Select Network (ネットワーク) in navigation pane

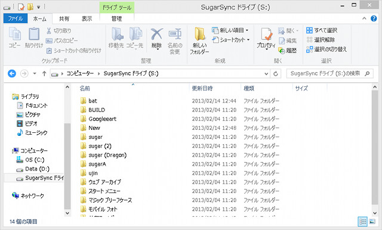28,195
